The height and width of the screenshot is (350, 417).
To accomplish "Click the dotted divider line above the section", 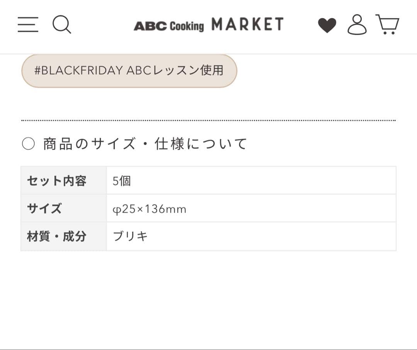I will pyautogui.click(x=208, y=120).
